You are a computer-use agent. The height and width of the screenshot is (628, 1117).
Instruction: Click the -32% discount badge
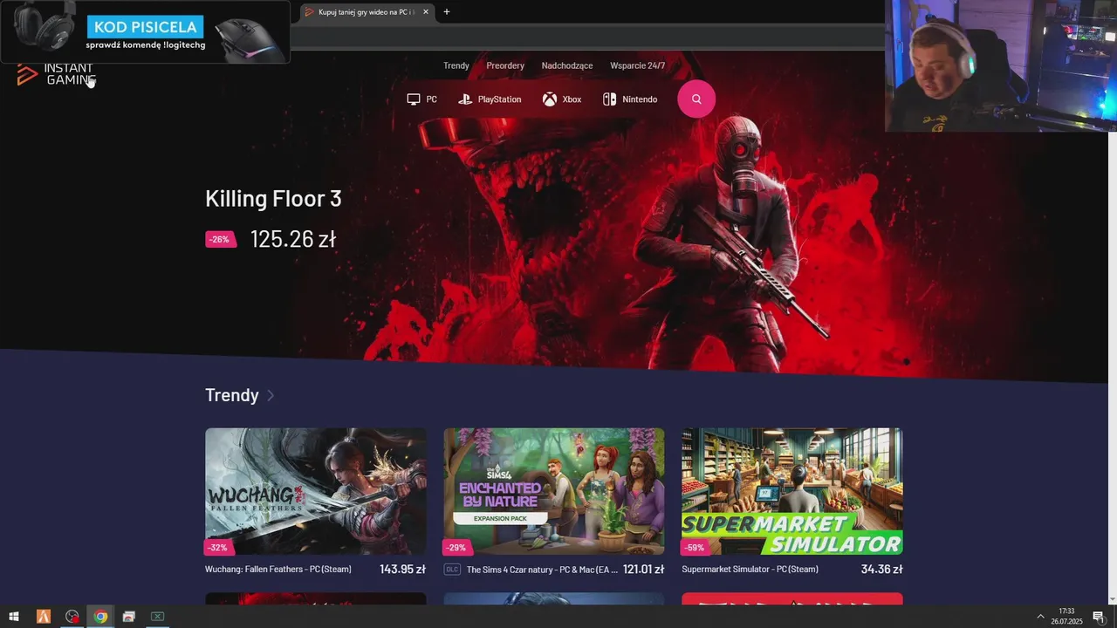coord(217,548)
